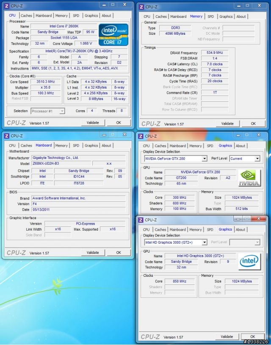Click the Intel Core i7 logo in the CPU window
271x345 pixels.
(x=113, y=35)
